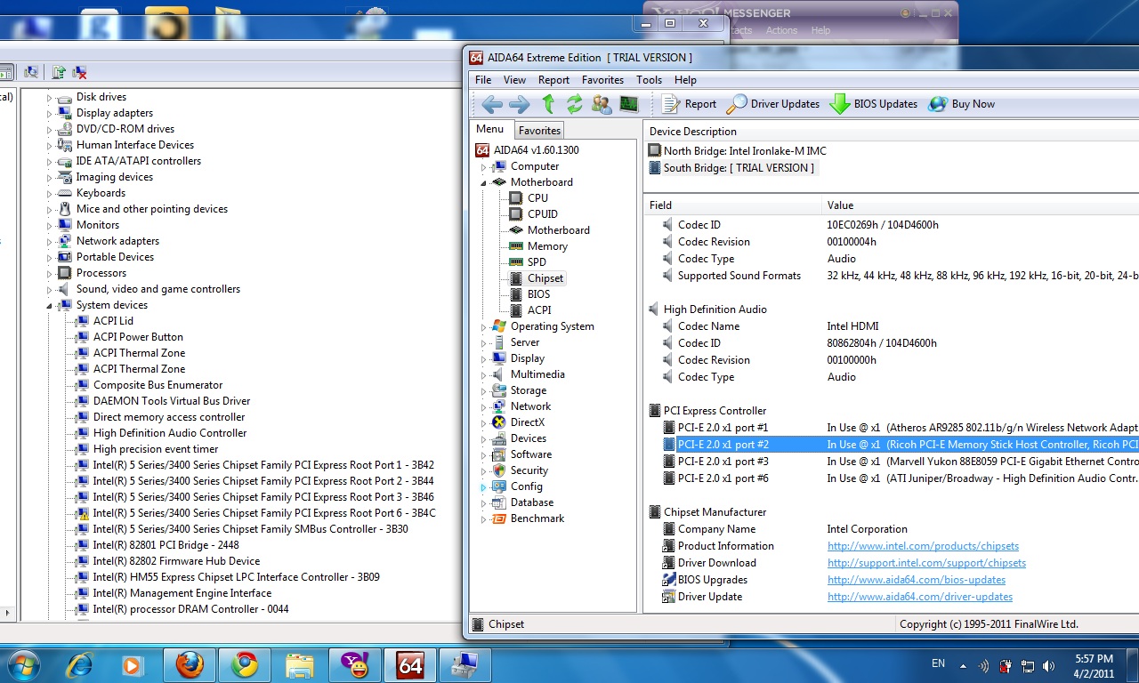Click Device Manager uninstall toolbar icon
The width and height of the screenshot is (1139, 683).
point(79,72)
